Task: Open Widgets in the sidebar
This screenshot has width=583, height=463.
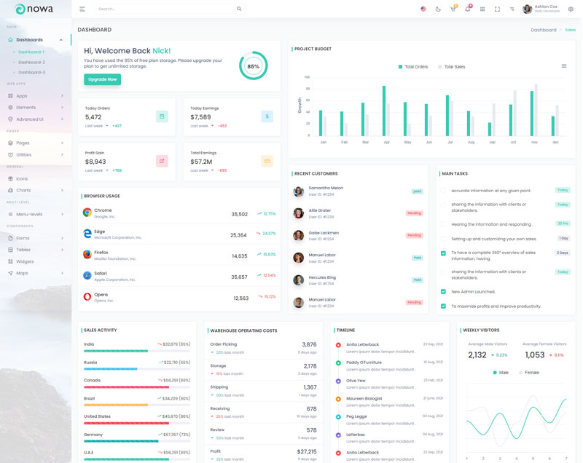Action: [25, 261]
